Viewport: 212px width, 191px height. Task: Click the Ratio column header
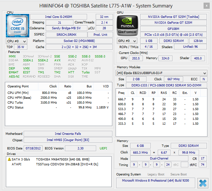[66, 86]
